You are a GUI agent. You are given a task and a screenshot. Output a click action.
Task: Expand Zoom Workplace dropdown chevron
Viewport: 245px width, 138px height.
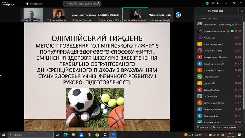tap(20, 4)
